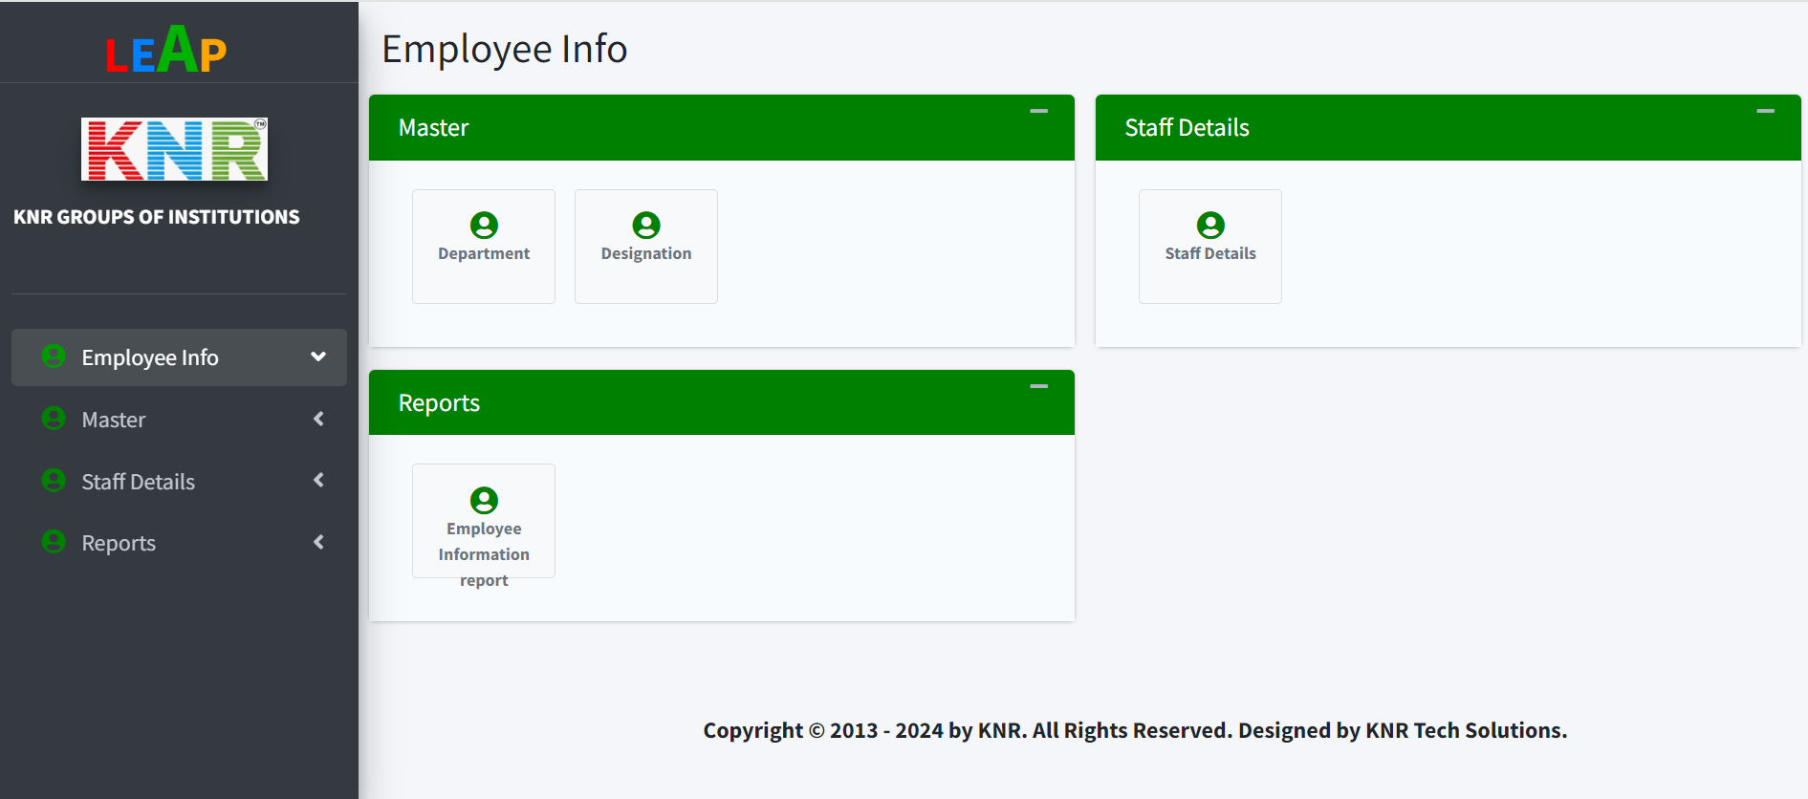The width and height of the screenshot is (1808, 799).
Task: Click the Staff Details panel header title
Action: [x=1187, y=128]
